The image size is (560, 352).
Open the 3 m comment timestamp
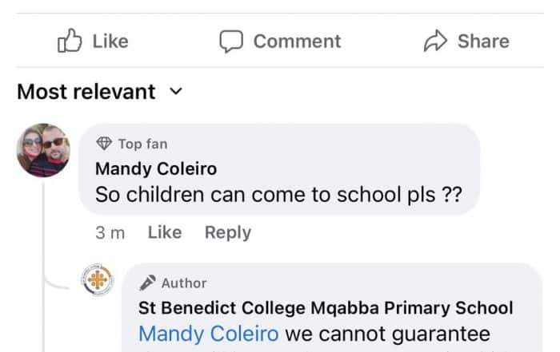110,232
